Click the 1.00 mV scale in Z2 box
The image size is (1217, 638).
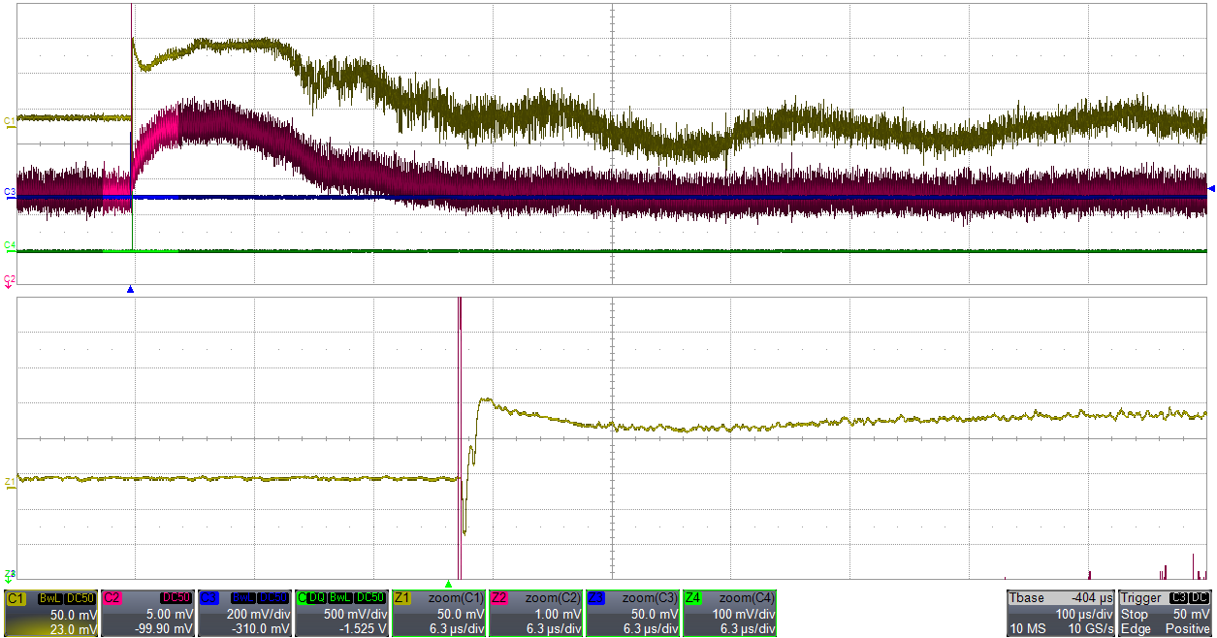click(x=559, y=615)
